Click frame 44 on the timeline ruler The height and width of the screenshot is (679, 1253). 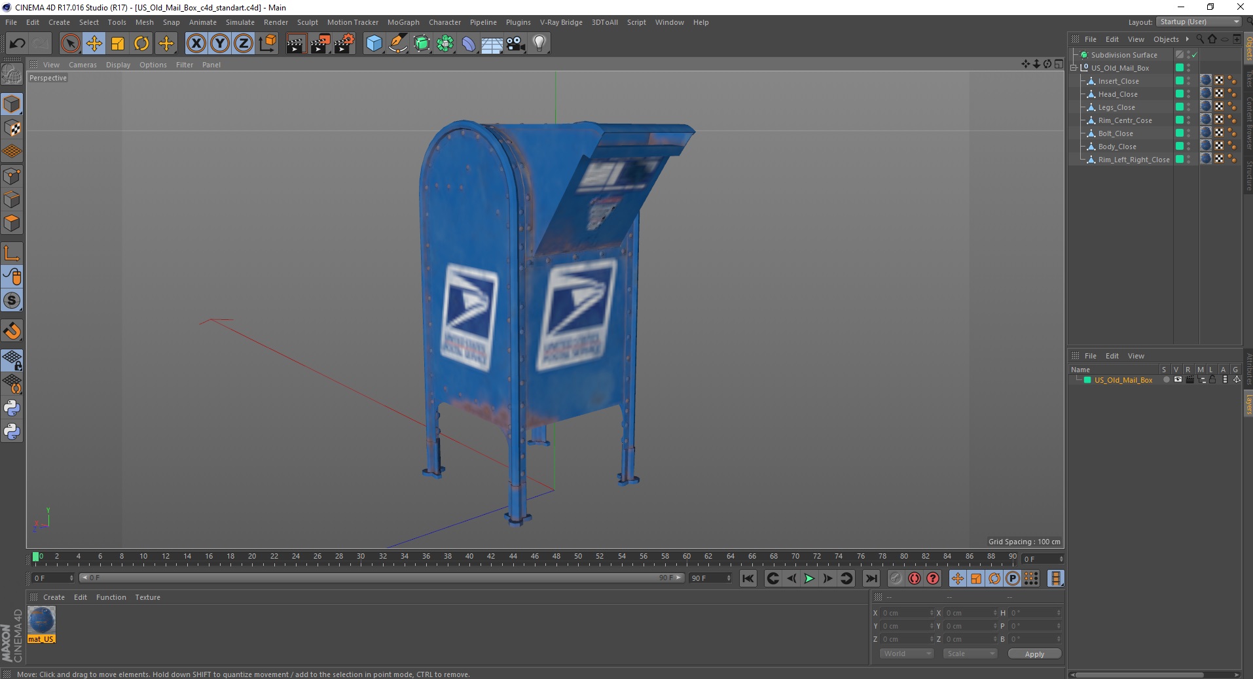coord(513,557)
